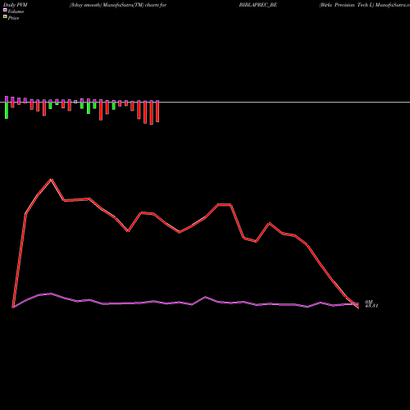The height and width of the screenshot is (410, 410).
Task: Click the '(3day smooth) MunafaSutra(TM) charts for' text
Action: (x=118, y=5)
